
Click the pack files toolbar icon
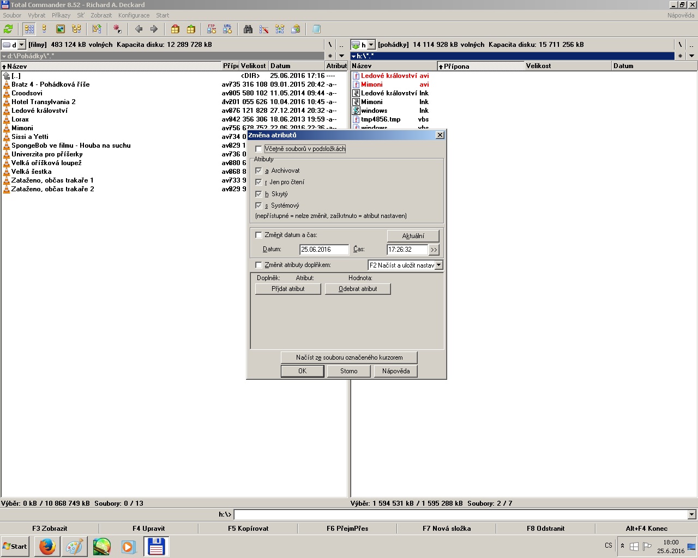pyautogui.click(x=175, y=29)
